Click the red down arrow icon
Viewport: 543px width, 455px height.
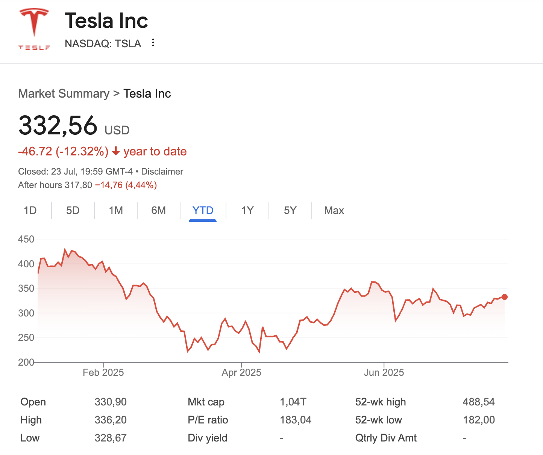(116, 151)
